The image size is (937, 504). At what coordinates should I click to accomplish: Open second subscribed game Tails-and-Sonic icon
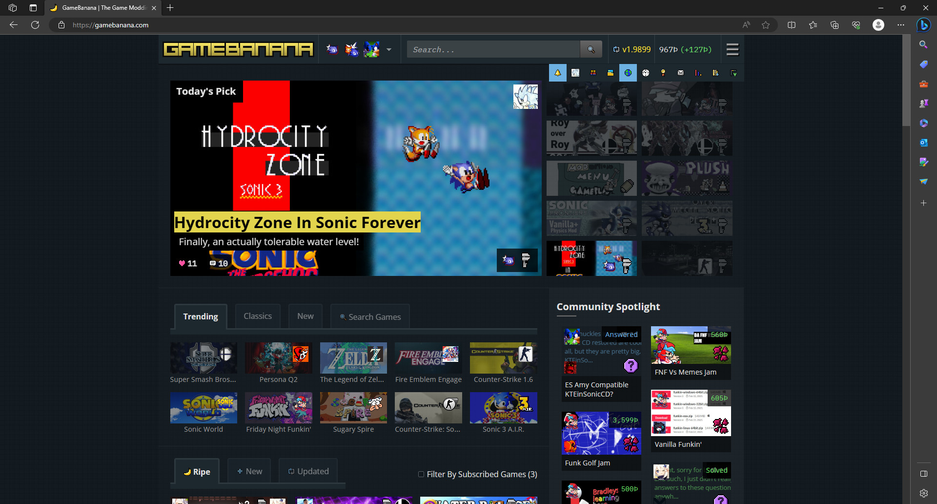click(x=351, y=49)
